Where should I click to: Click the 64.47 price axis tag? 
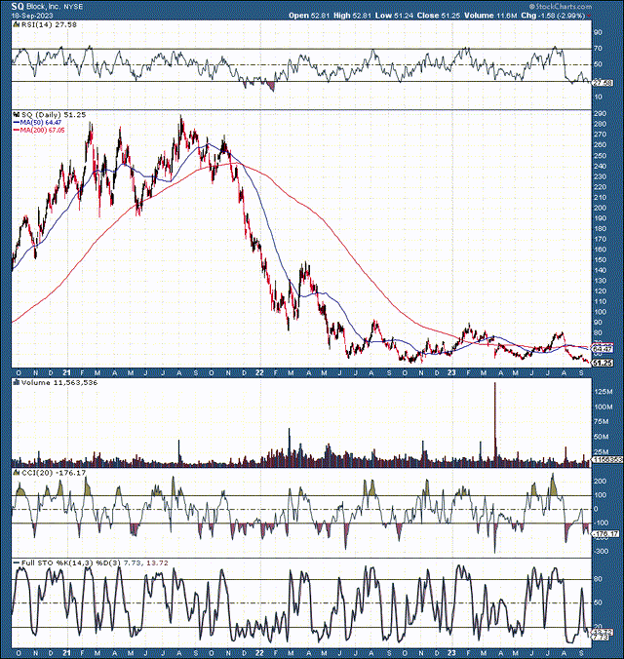(x=603, y=349)
